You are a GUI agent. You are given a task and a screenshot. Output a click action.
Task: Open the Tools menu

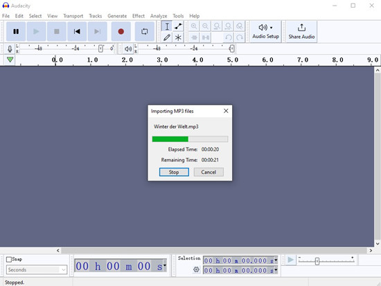pyautogui.click(x=178, y=16)
